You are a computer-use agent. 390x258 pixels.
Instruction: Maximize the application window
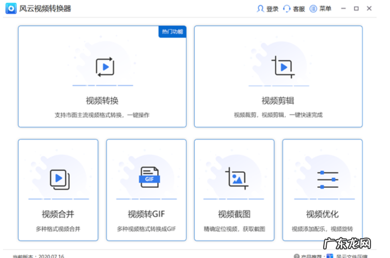[356, 8]
